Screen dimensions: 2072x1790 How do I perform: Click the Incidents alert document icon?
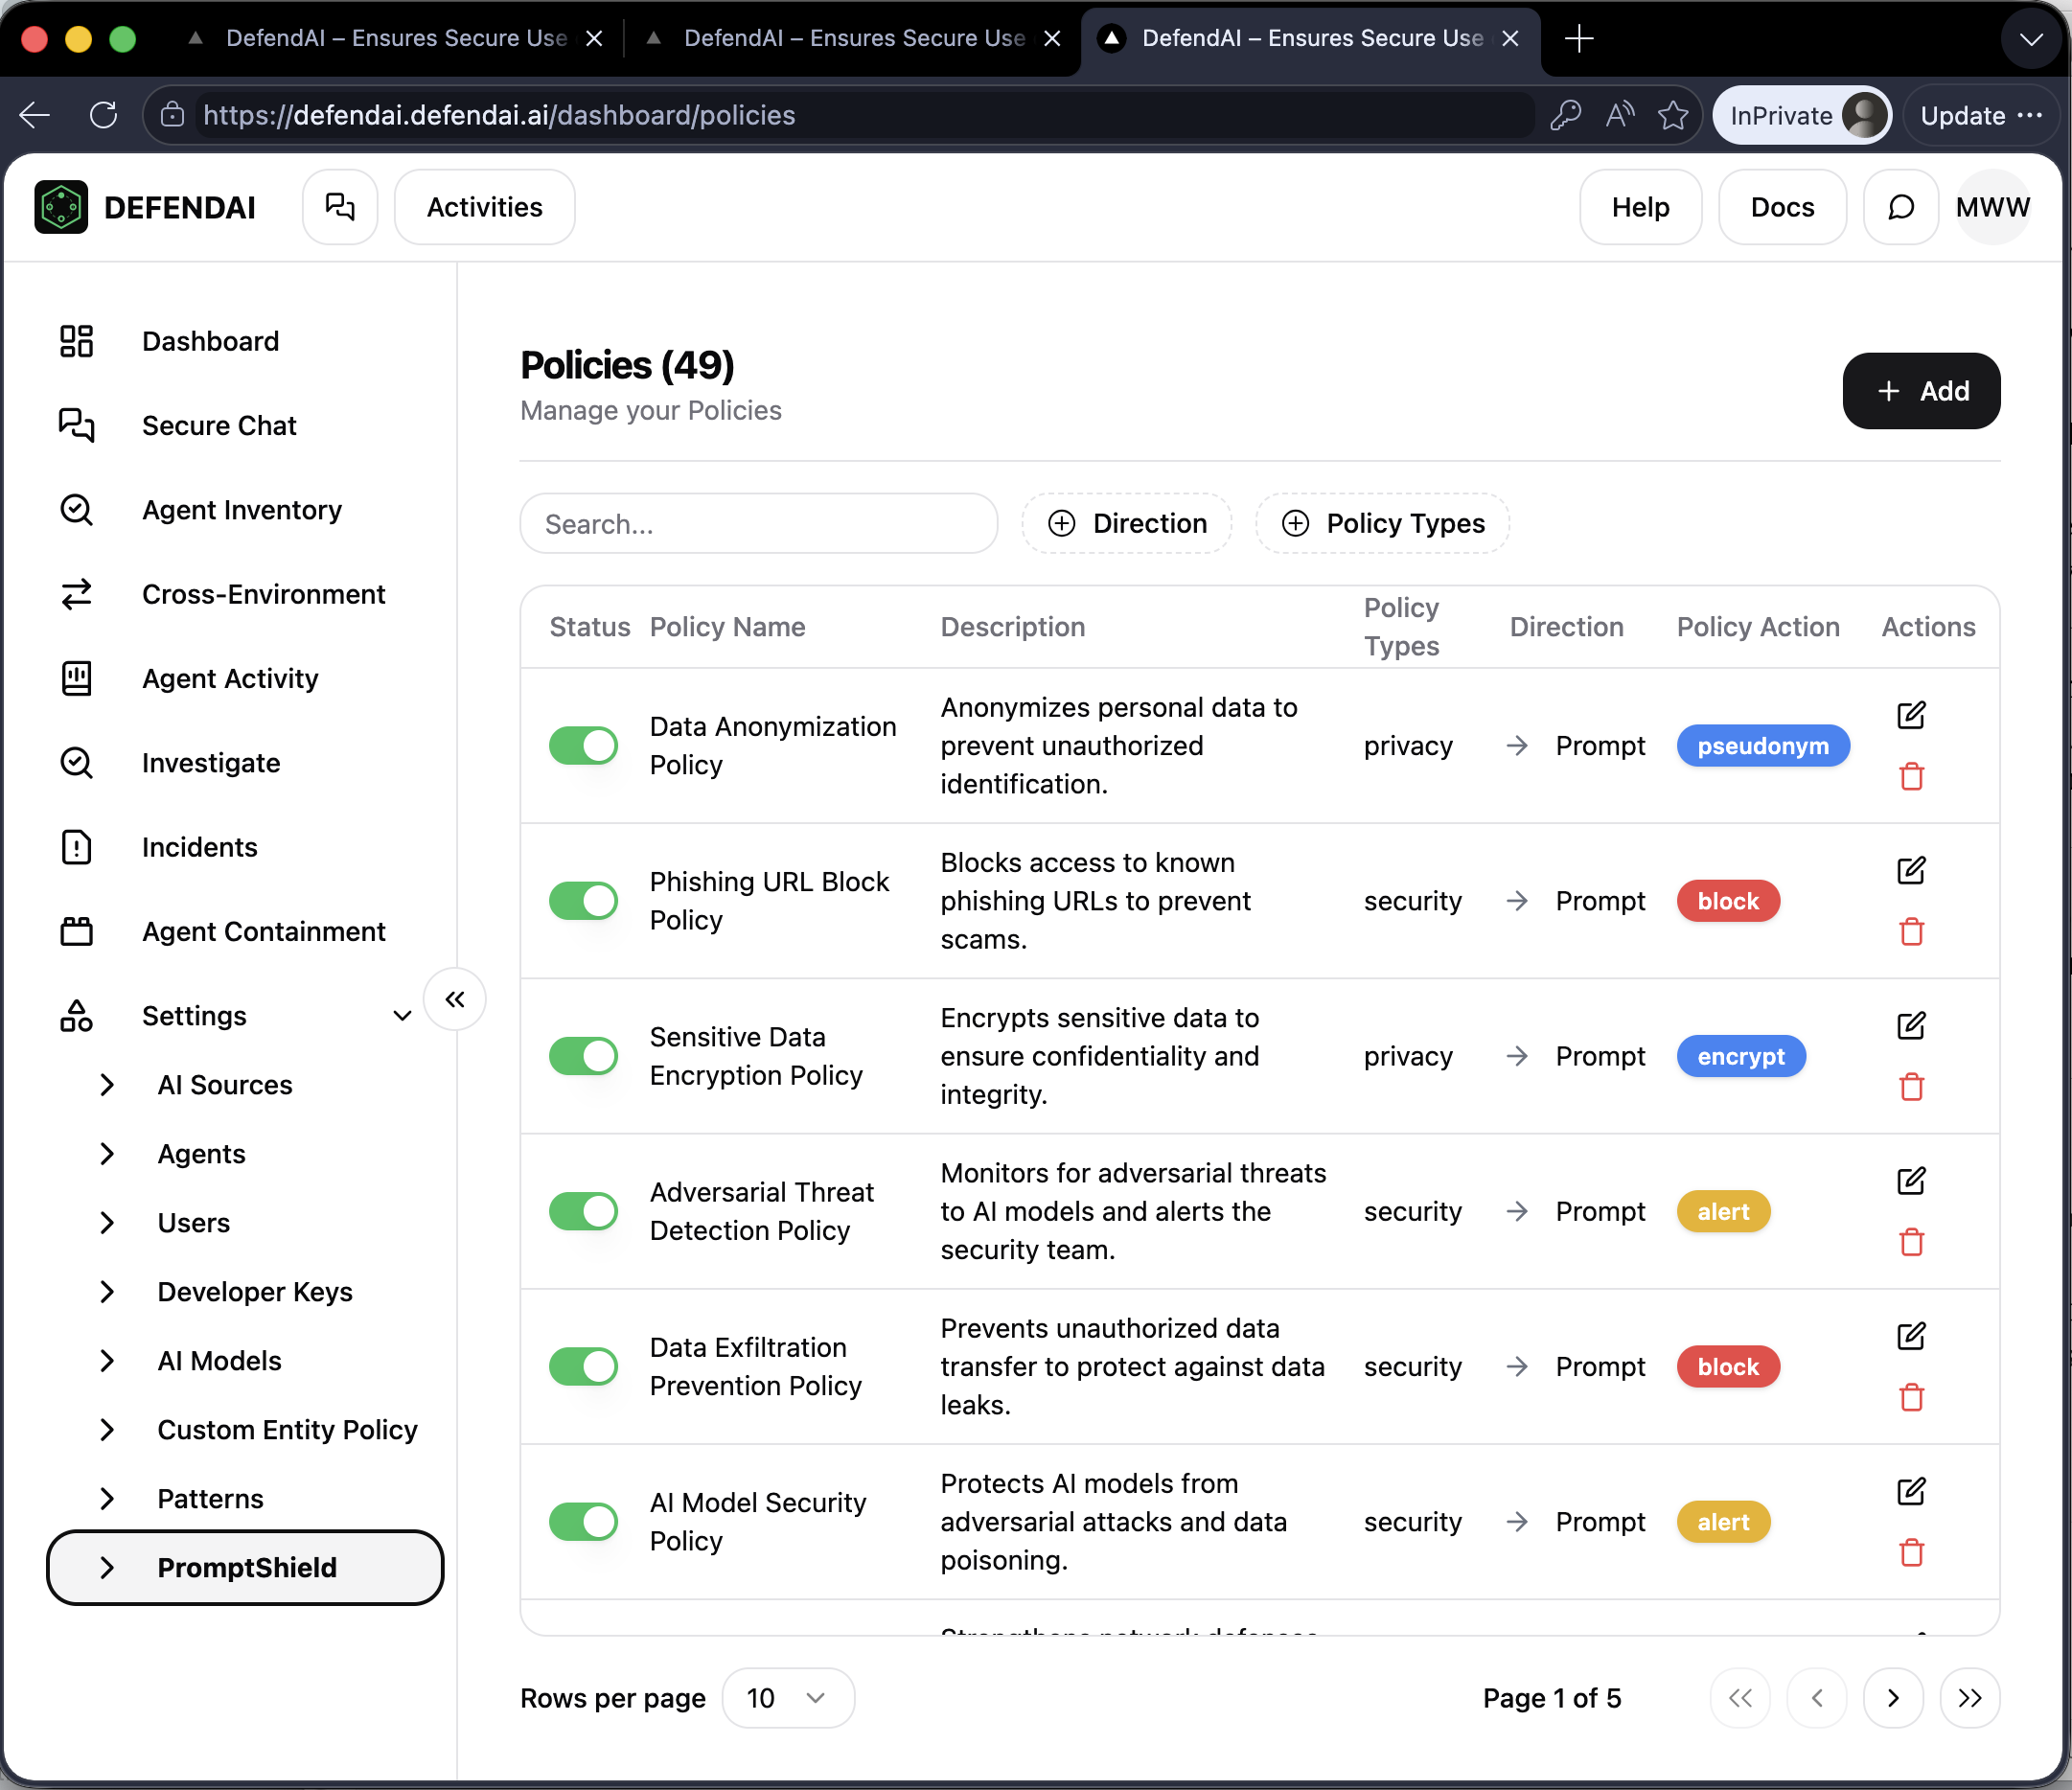(76, 847)
